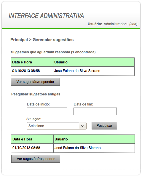The image size is (142, 176).
Task: Click Gerenciar sugestões breadcrumb item
Action: point(53,40)
